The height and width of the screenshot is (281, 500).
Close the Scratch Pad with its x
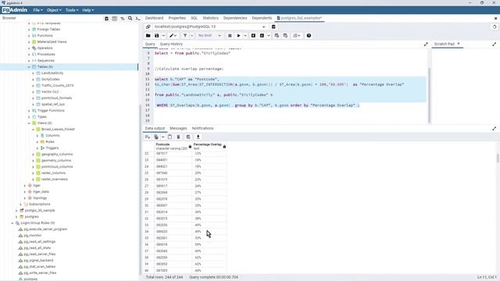click(459, 44)
